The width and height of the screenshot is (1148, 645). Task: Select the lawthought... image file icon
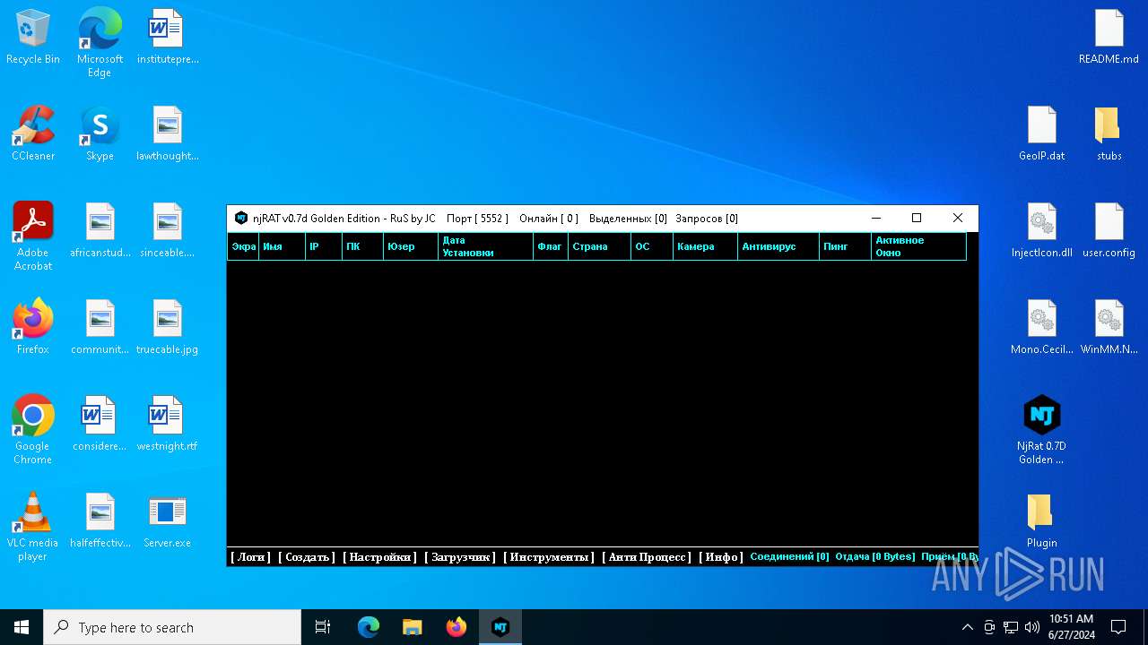(x=167, y=134)
